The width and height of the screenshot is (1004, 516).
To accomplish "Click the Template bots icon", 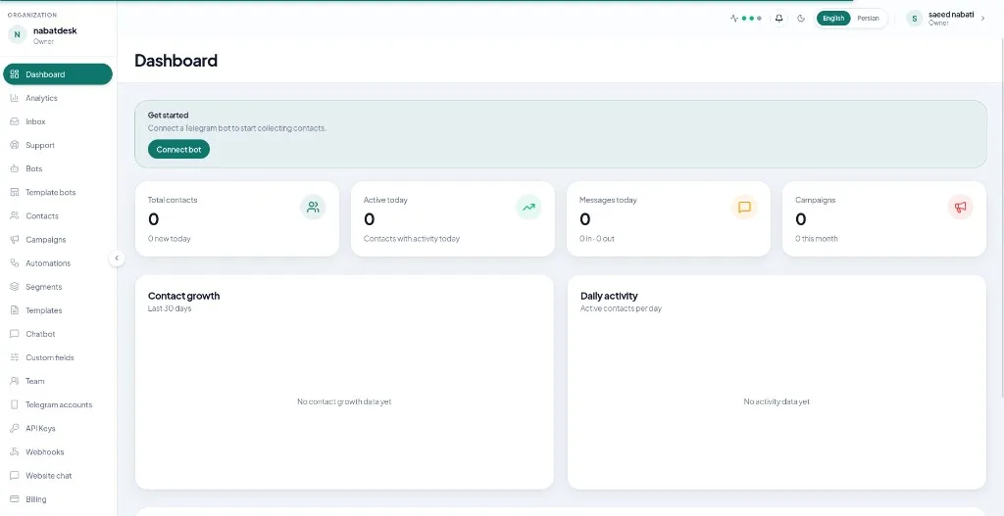I will [15, 193].
